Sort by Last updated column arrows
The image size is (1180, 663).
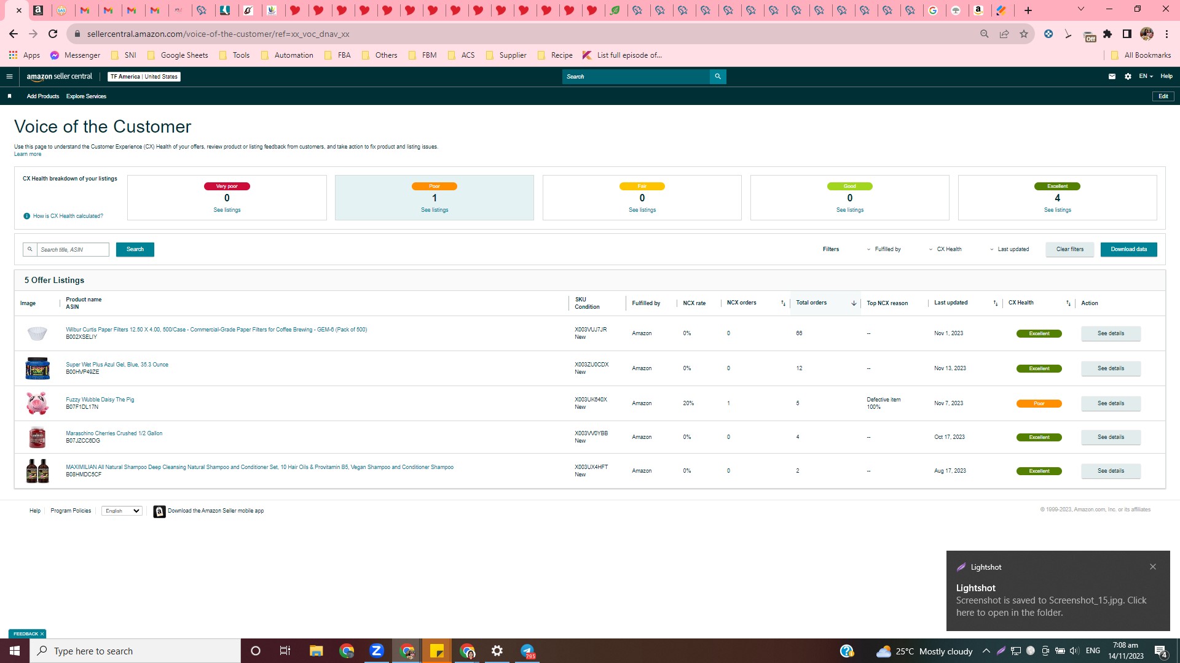coord(996,303)
